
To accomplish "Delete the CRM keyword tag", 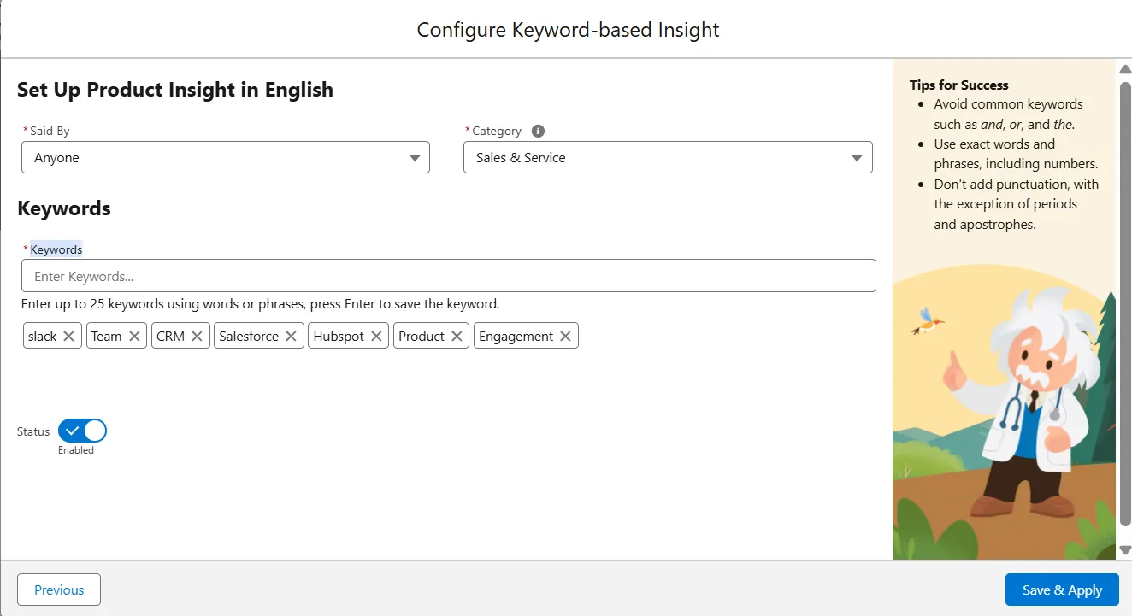I will (x=197, y=337).
